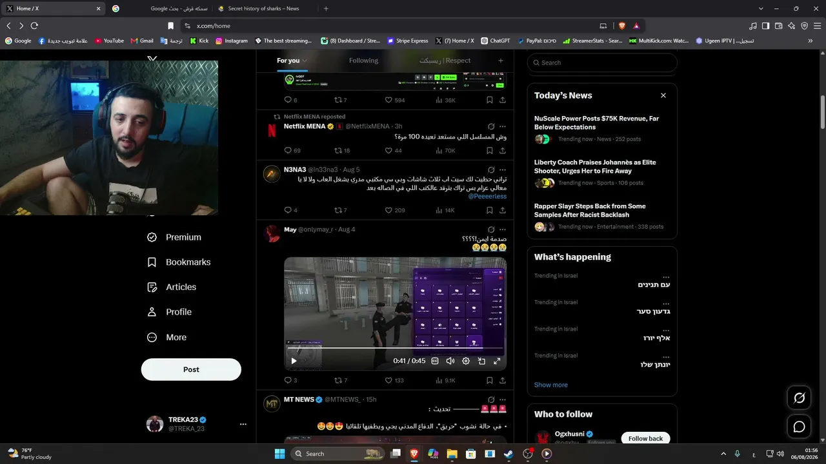Open video settings gear on May's video
The image size is (826, 464).
466,361
